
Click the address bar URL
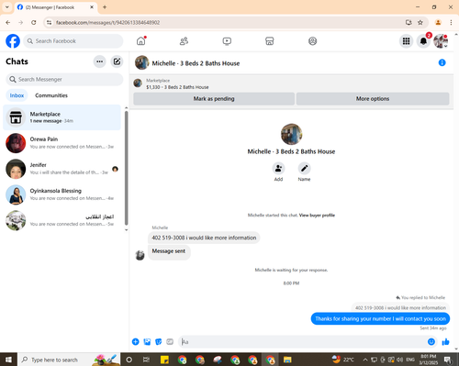click(108, 22)
